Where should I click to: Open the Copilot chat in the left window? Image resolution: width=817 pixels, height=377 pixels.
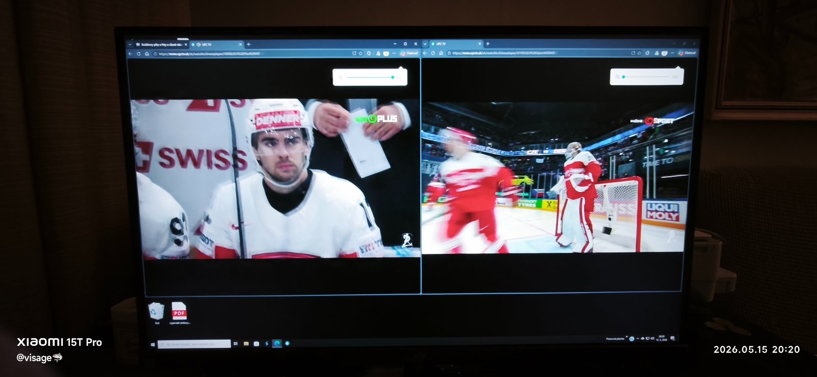click(x=409, y=53)
